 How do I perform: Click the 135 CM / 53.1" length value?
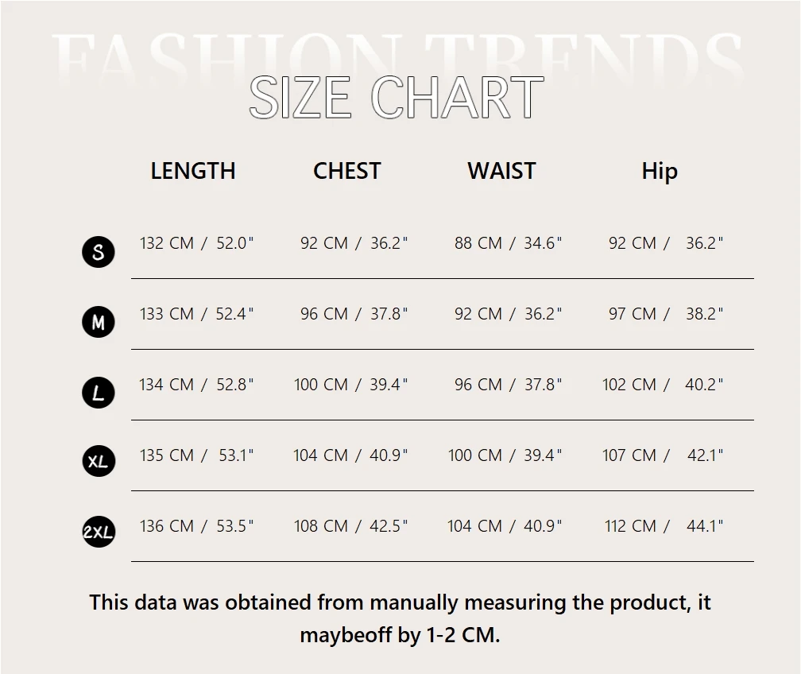point(196,455)
